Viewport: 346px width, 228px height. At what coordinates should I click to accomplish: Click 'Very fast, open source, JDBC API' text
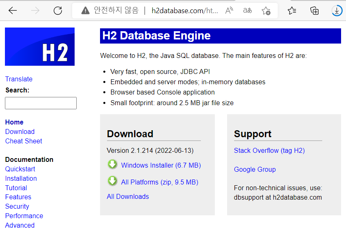point(160,71)
